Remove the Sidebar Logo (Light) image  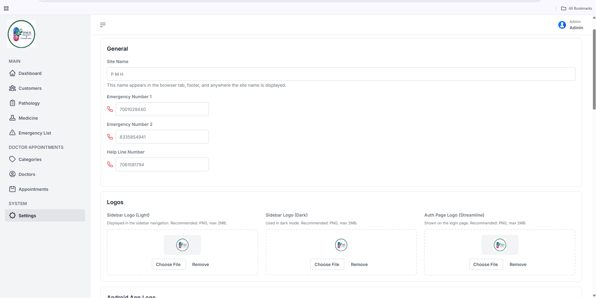tap(200, 264)
